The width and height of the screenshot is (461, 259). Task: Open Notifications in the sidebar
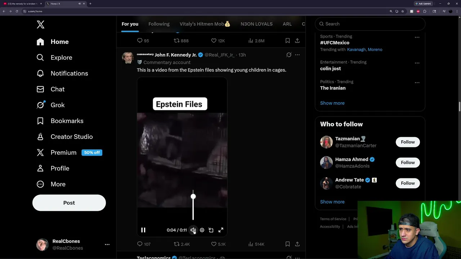(62, 73)
